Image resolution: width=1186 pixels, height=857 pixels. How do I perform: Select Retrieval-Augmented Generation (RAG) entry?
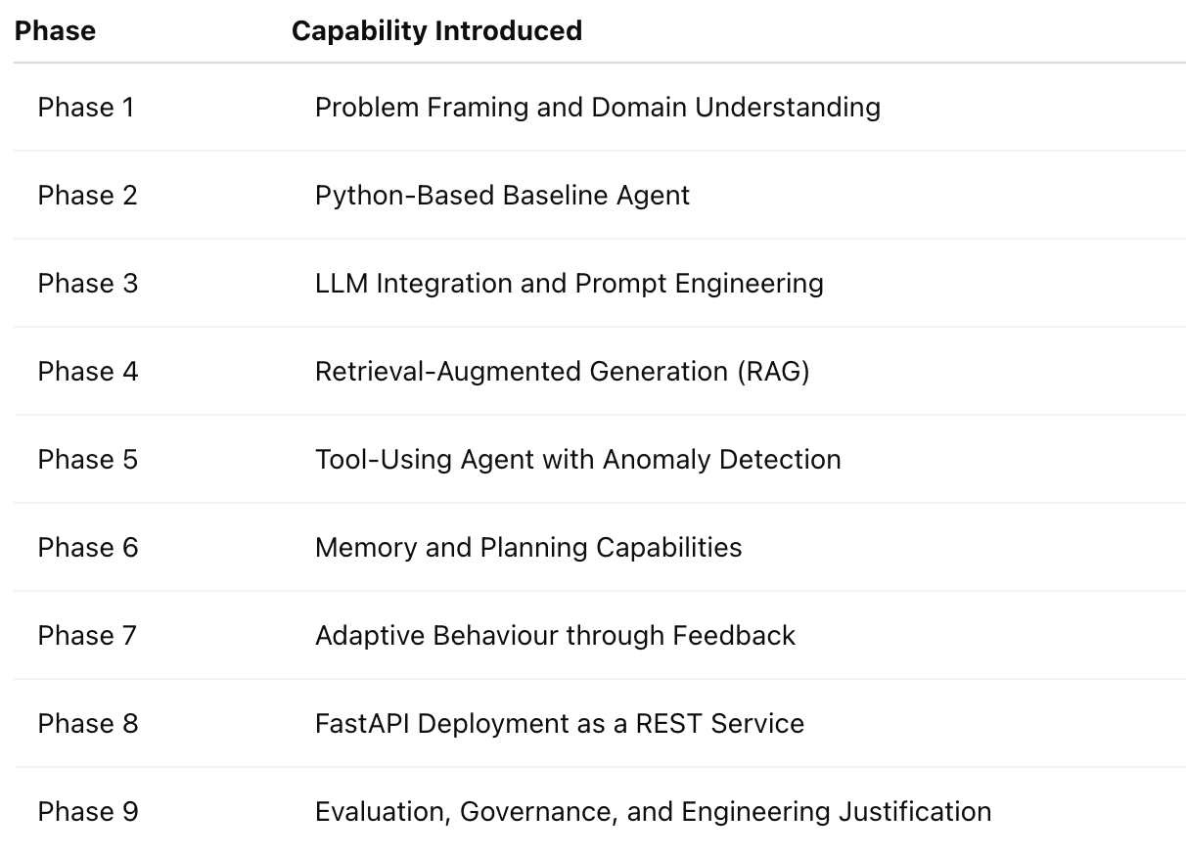point(563,372)
